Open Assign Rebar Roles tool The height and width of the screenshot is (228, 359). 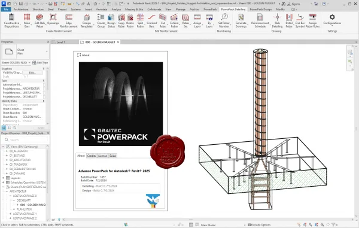(x=312, y=20)
